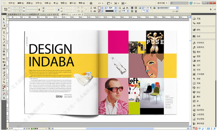The height and width of the screenshot is (131, 217).
Task: Select the Ellipse shape tool
Action: click(4, 48)
